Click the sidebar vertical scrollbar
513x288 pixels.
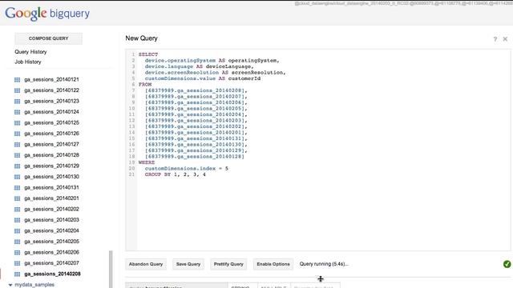coord(111,269)
